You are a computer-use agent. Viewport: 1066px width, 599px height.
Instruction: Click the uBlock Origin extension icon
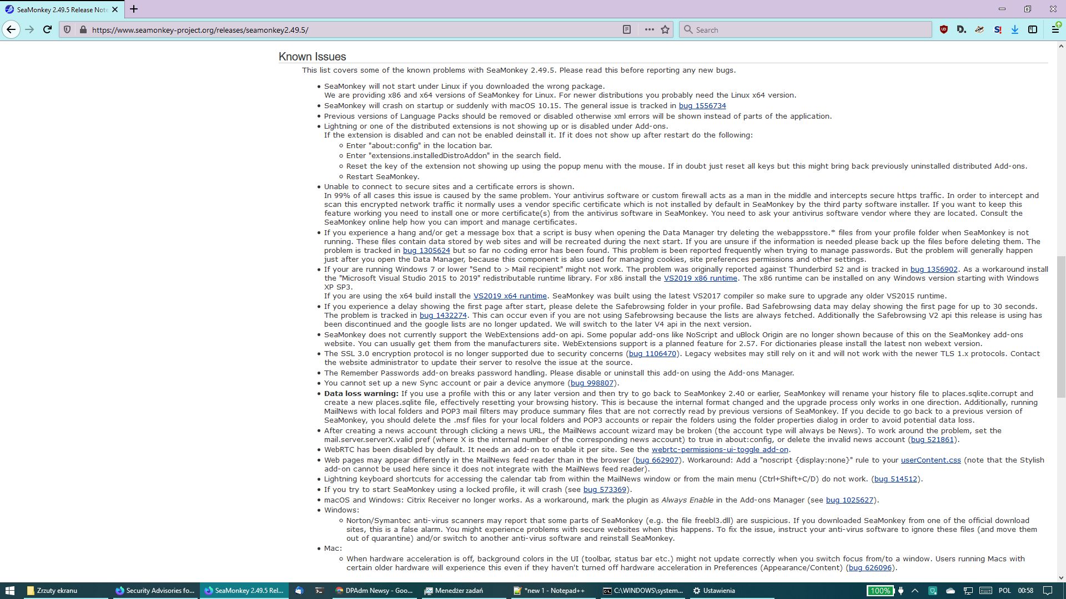(943, 30)
